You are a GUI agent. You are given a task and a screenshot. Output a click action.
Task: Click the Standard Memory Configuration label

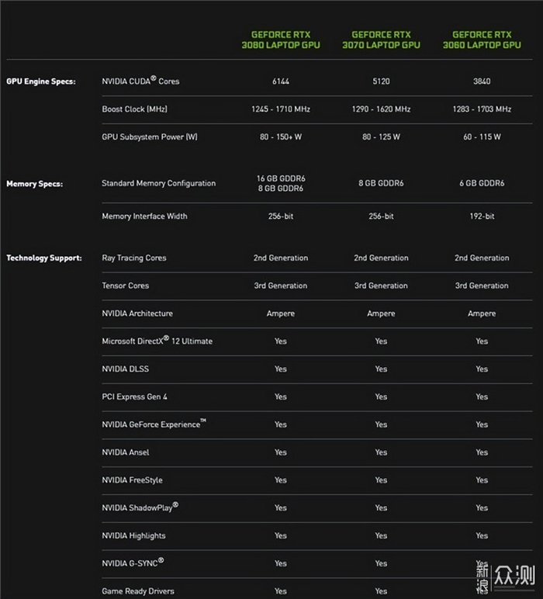158,184
